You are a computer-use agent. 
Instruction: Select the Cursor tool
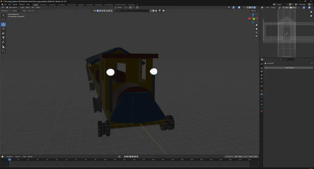point(3,19)
